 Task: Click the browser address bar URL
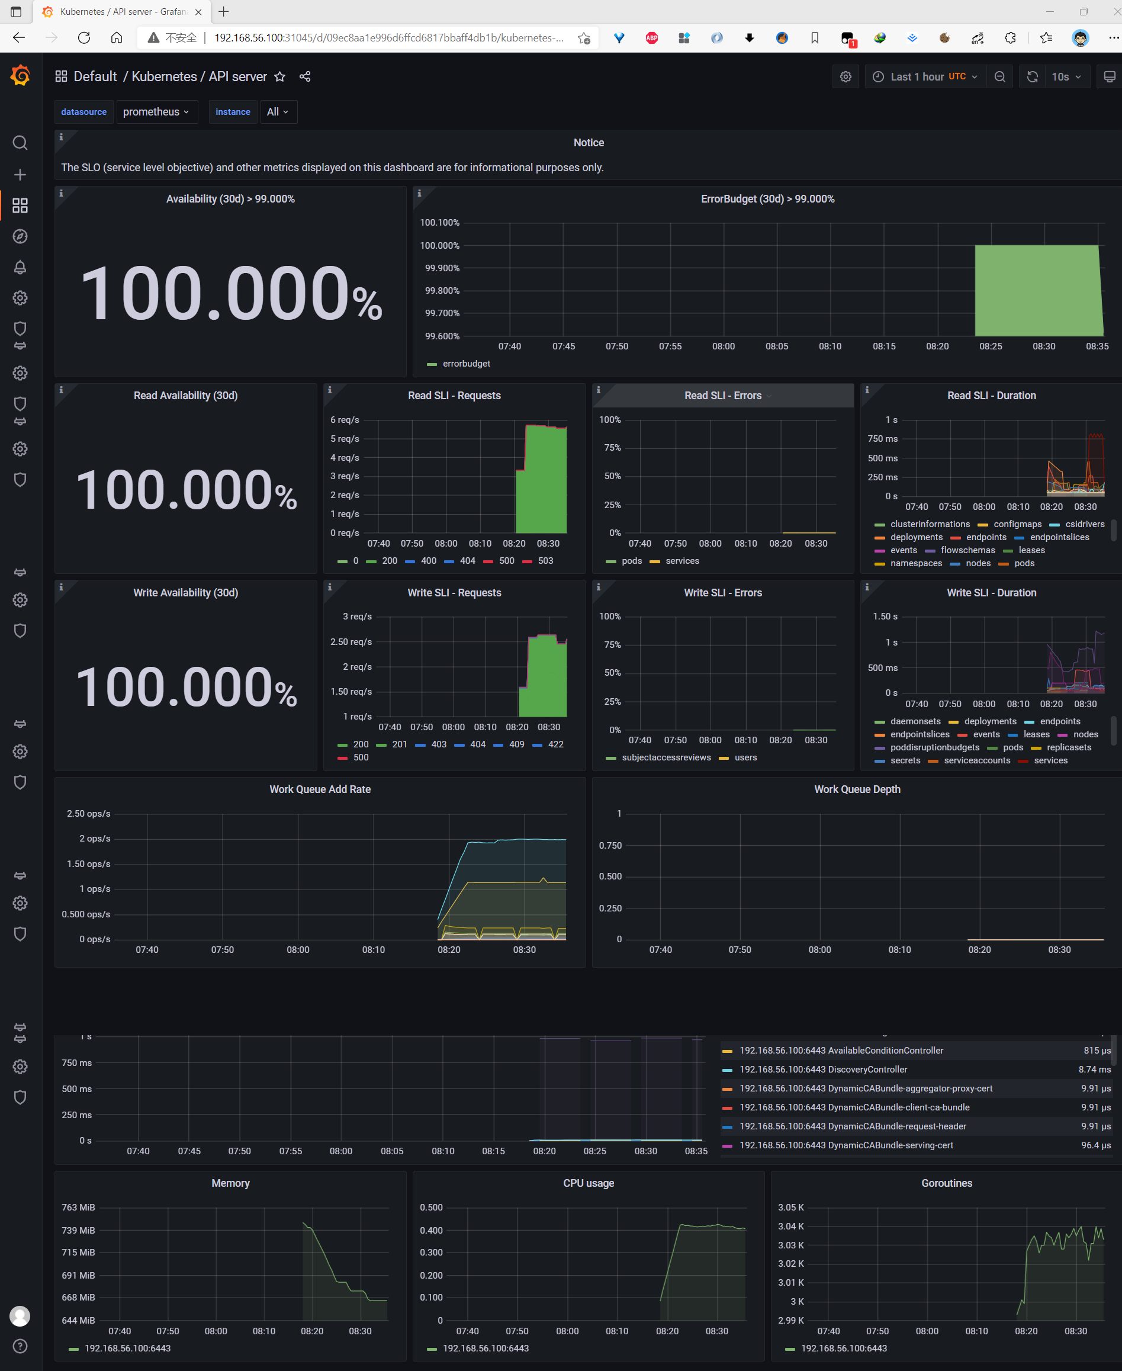tap(388, 38)
